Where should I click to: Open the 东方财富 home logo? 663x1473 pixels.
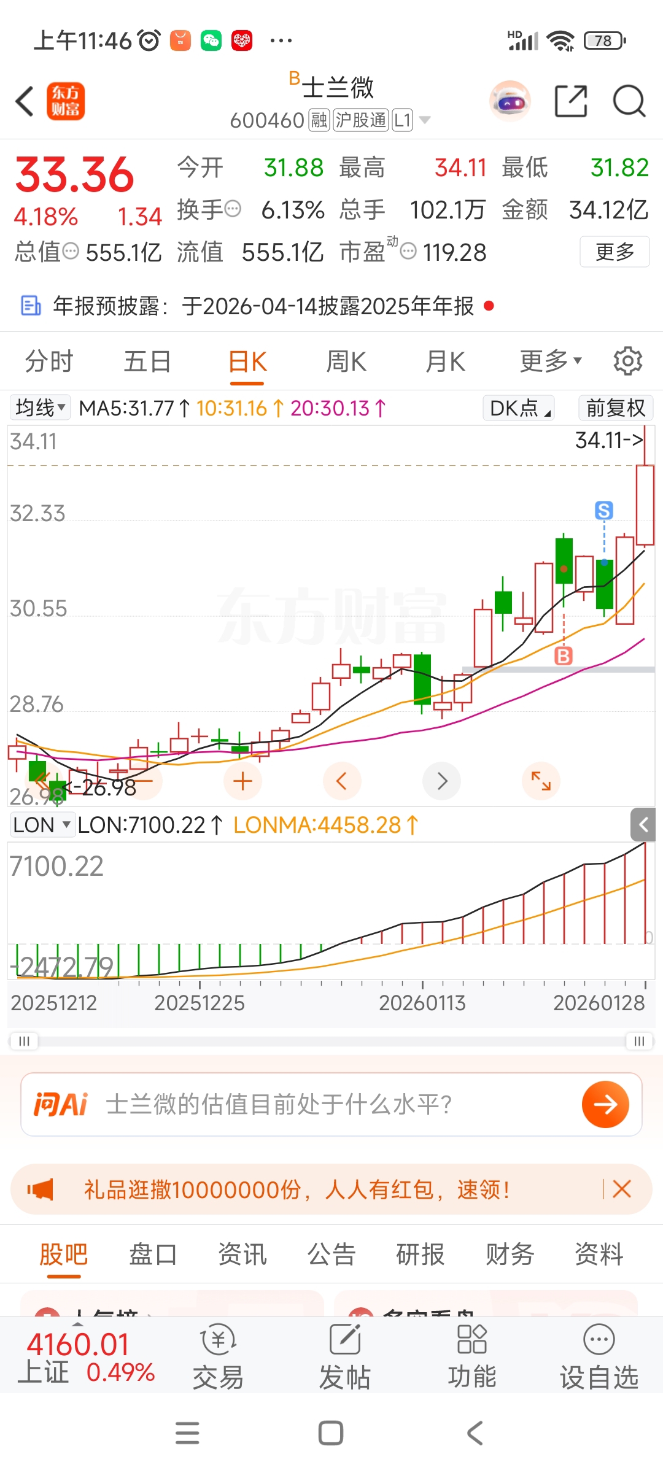(66, 101)
